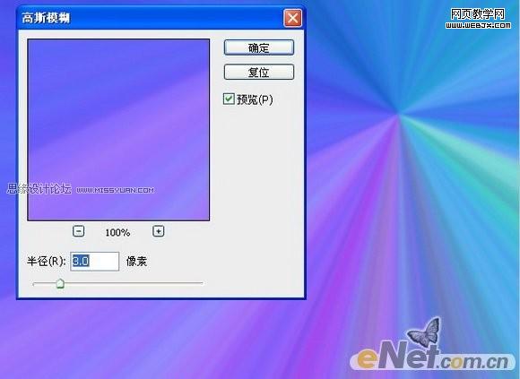
Task: Close the 高斯模糊 dialog
Action: click(x=292, y=18)
